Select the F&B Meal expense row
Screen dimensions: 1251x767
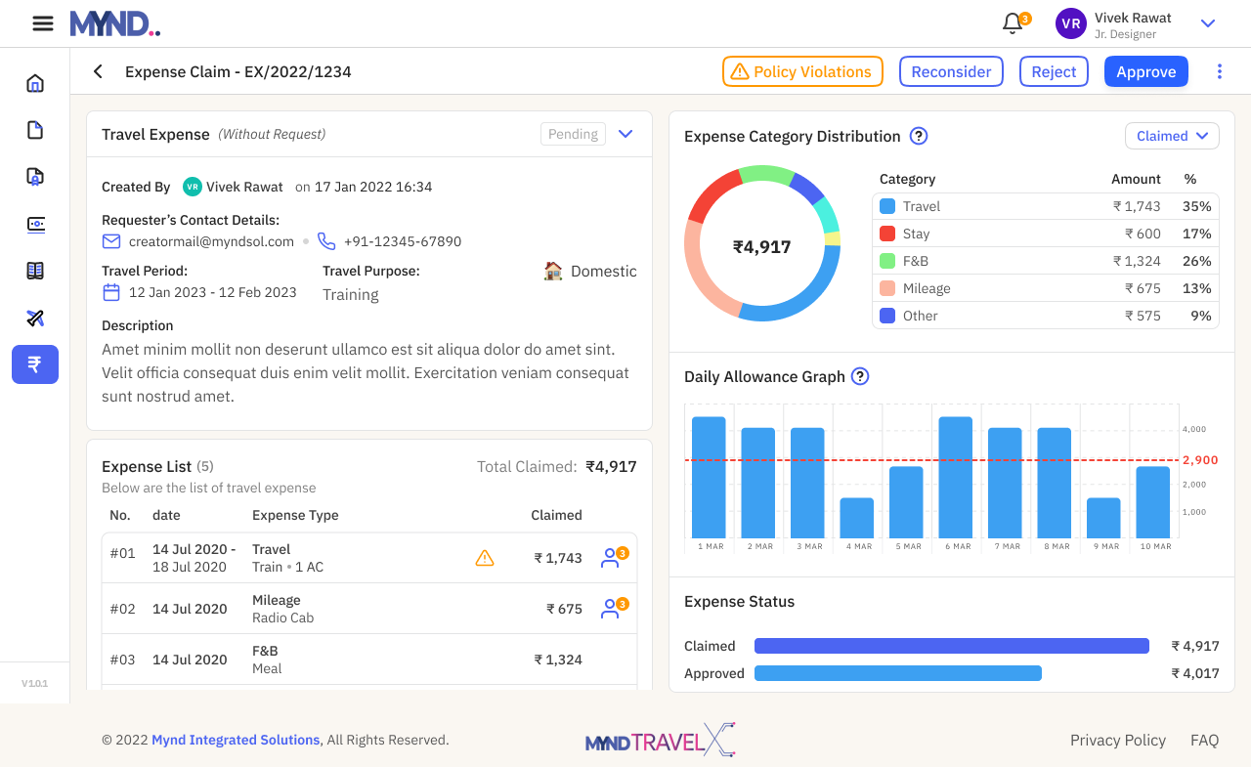(x=369, y=660)
